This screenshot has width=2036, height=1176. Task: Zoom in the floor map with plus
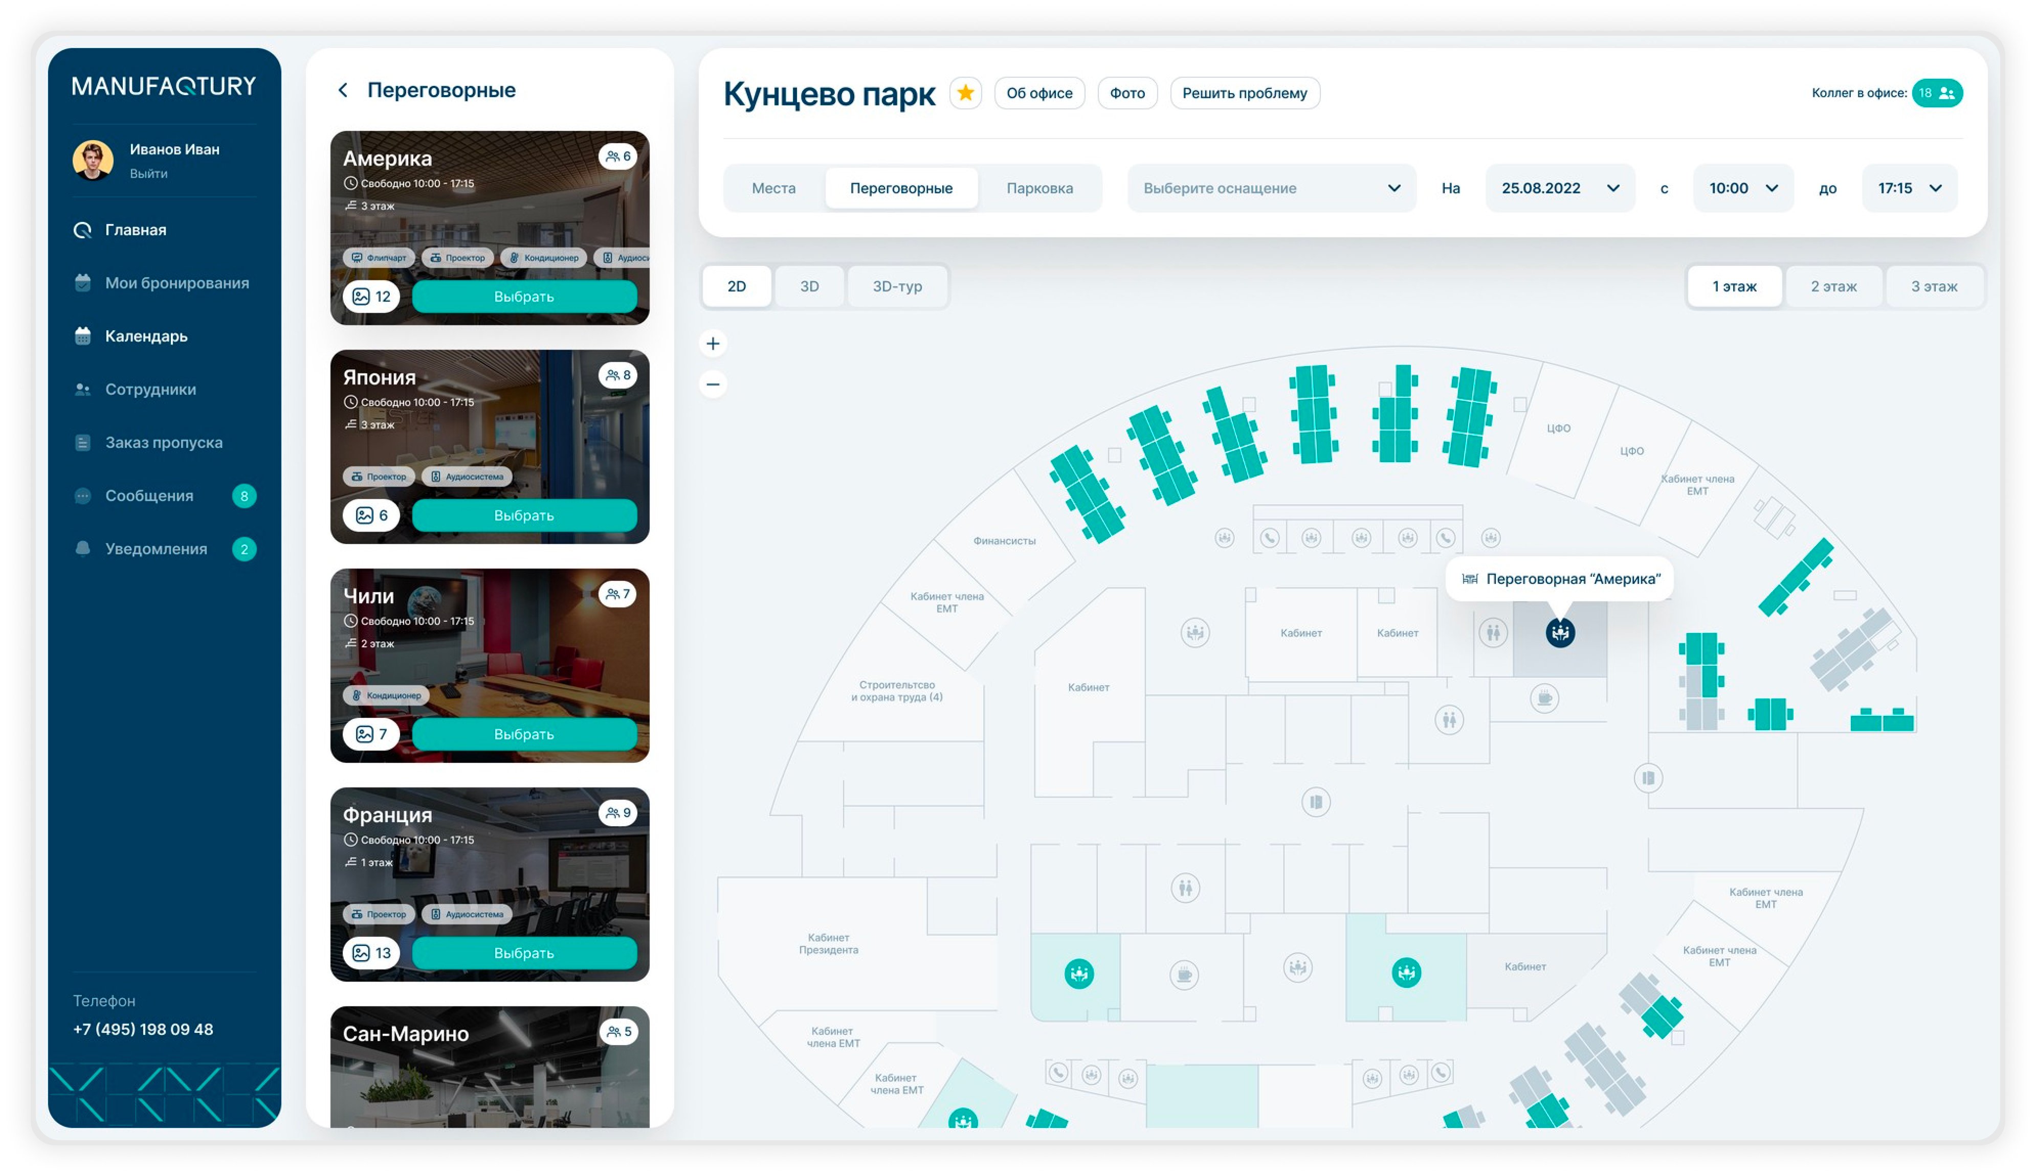click(x=713, y=344)
